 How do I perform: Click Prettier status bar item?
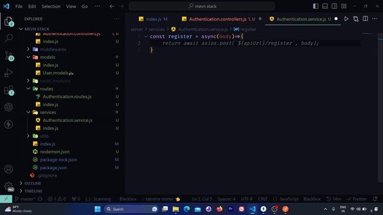[x=357, y=199]
